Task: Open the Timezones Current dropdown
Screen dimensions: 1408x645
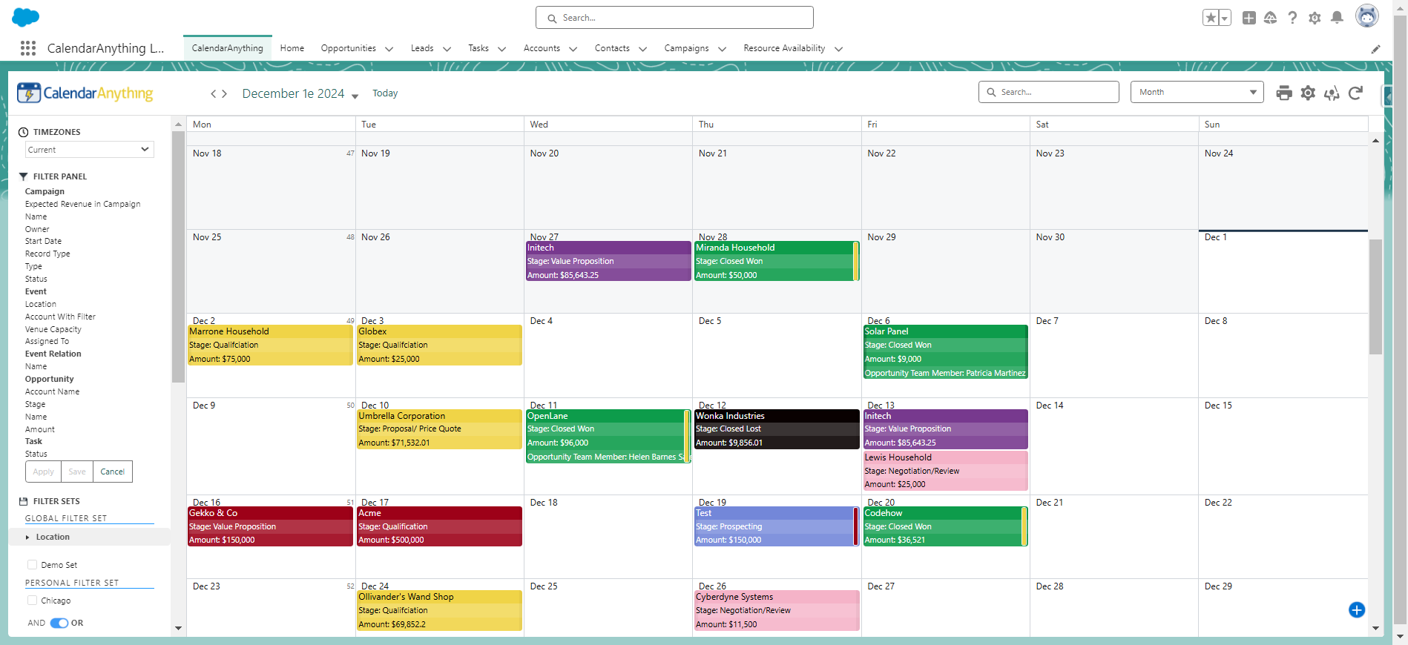Action: [x=89, y=150]
